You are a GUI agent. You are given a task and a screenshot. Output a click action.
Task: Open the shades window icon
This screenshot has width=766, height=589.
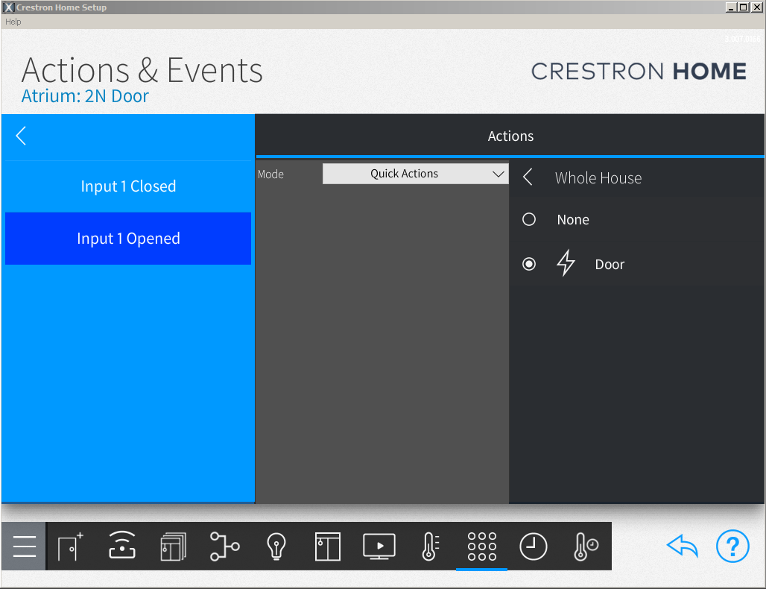click(x=327, y=547)
